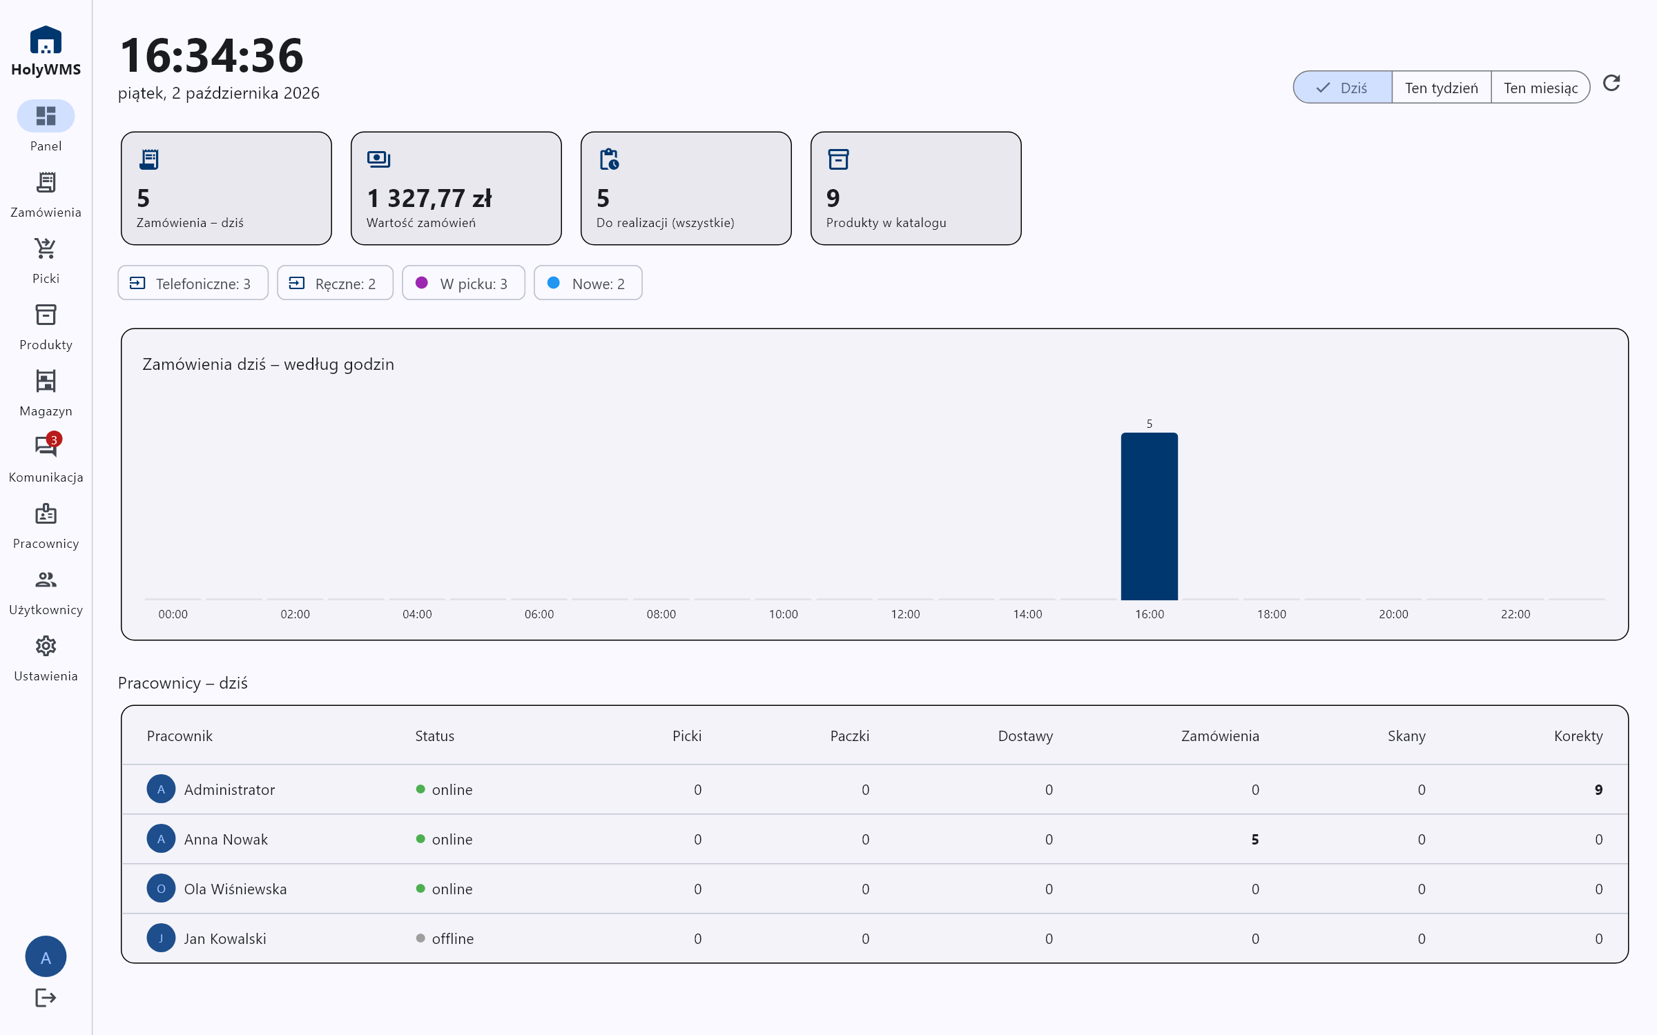Navigate to Magazyn section
Viewport: 1657px width, 1035px height.
click(x=46, y=394)
